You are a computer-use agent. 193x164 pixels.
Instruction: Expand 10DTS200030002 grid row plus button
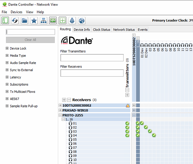point(134,105)
